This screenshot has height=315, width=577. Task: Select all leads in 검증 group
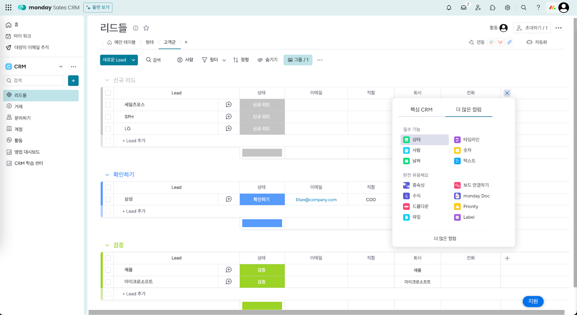(x=108, y=258)
